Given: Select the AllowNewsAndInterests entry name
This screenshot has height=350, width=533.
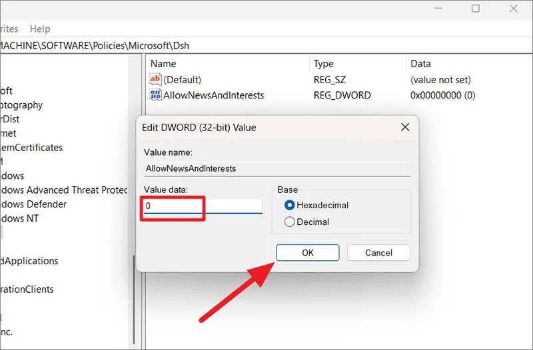Looking at the screenshot, I should (213, 95).
